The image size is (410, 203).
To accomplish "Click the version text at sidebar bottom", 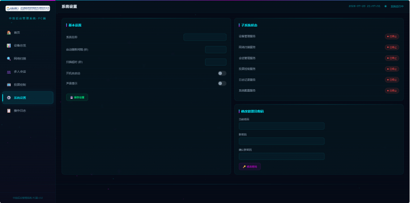I will click(28, 198).
